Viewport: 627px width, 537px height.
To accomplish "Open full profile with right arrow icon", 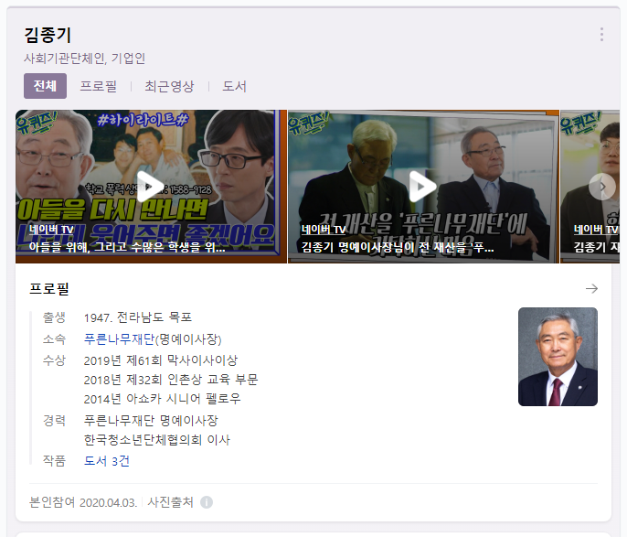I will (592, 288).
